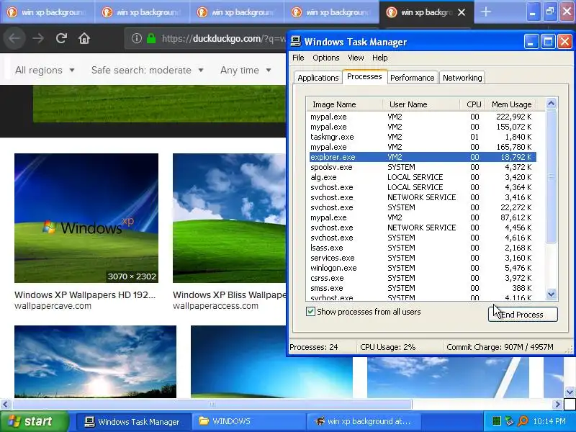Select the taskmgr.exe process row

(x=422, y=137)
